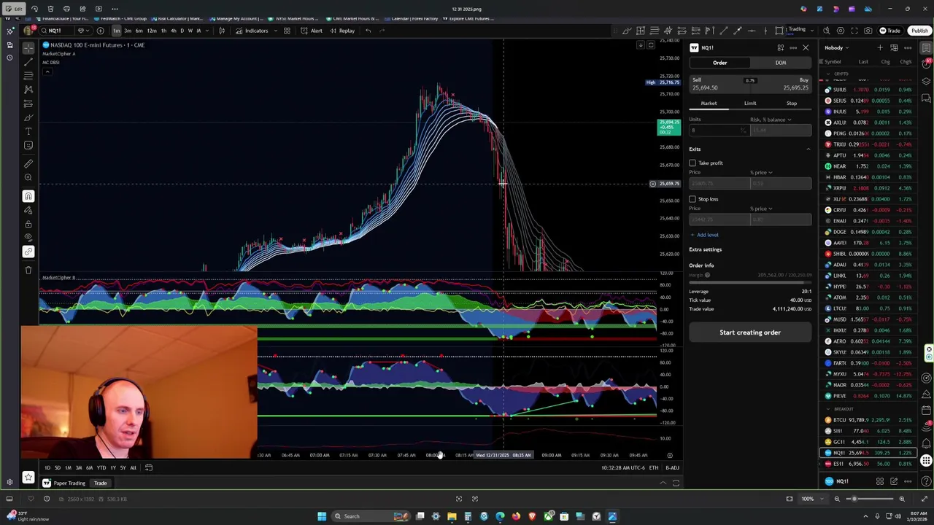Click the add-symbol compare plus icon
This screenshot has height=525, width=934.
click(100, 31)
